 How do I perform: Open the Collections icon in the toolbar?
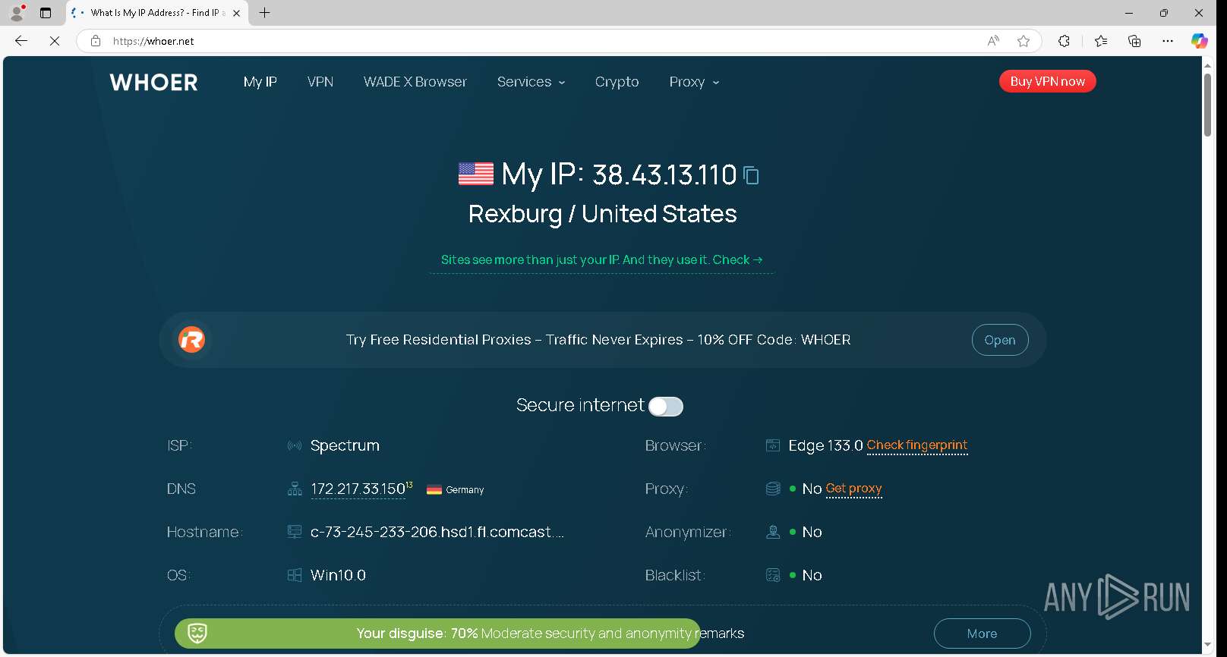tap(1134, 41)
